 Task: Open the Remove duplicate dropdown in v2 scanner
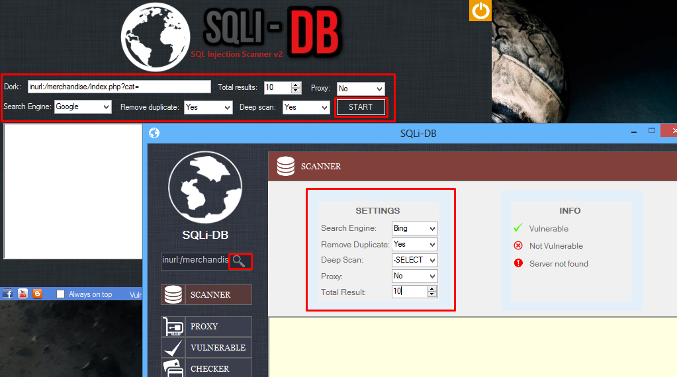click(x=208, y=107)
